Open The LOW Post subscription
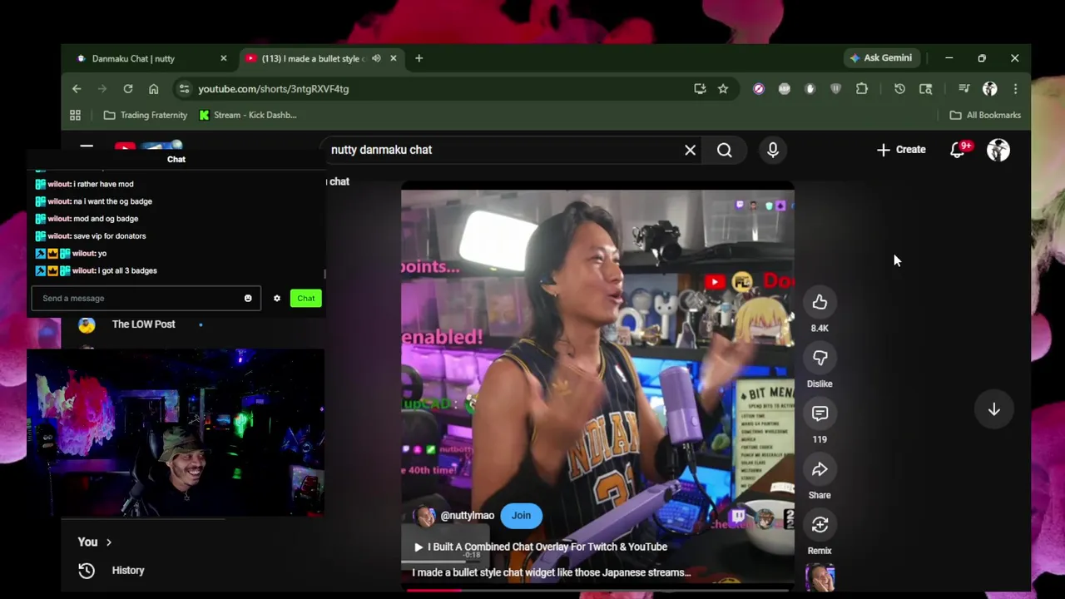Image resolution: width=1065 pixels, height=599 pixels. coord(141,324)
